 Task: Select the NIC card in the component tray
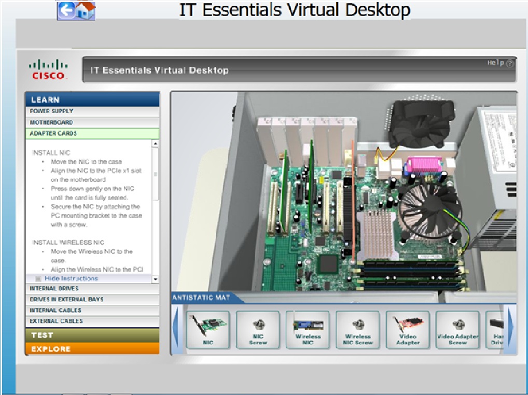click(x=209, y=330)
